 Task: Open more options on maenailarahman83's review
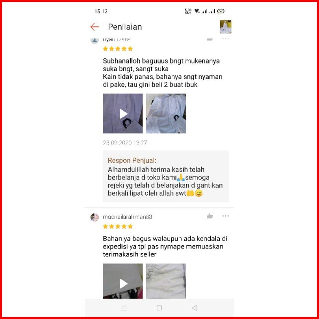pos(225,216)
